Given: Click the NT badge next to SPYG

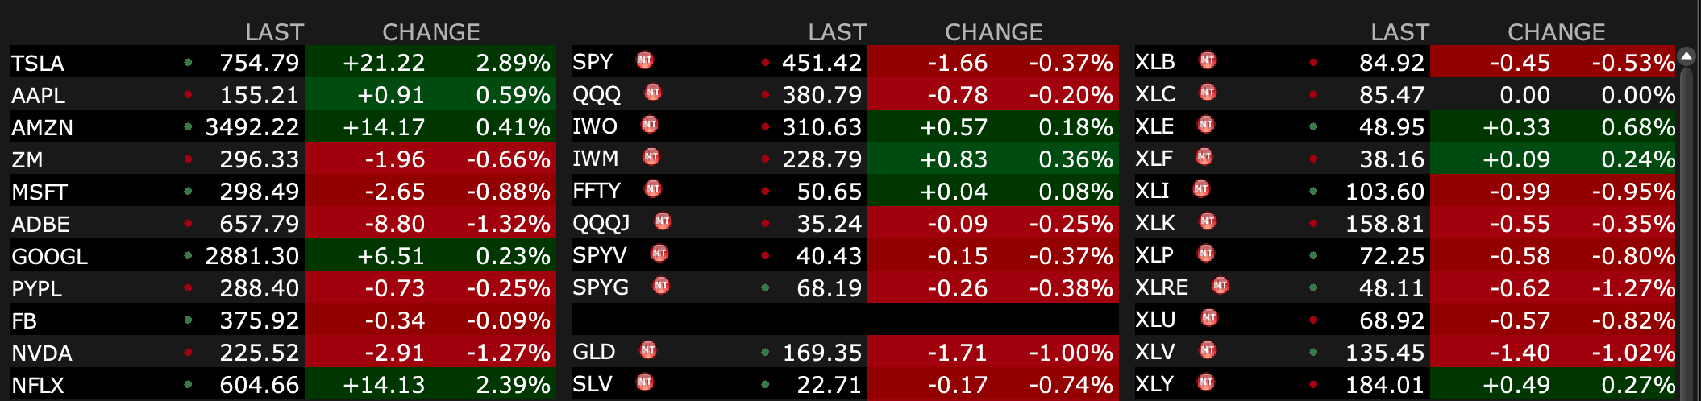Looking at the screenshot, I should coord(661,286).
